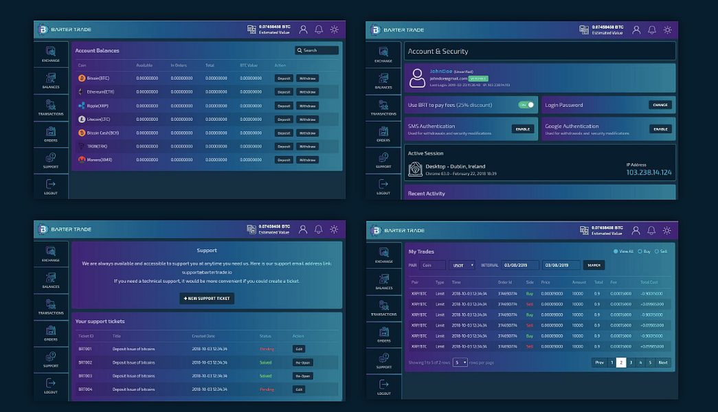Click estimated value wallet icon in Account Balances header
The image size is (718, 412).
tap(251, 30)
